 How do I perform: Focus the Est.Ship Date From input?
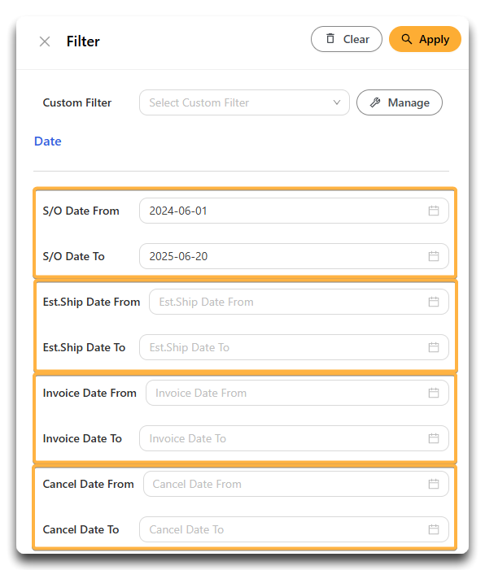point(299,302)
